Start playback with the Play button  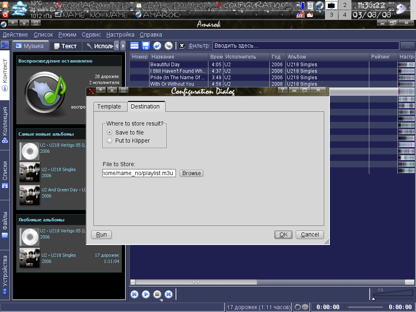click(146, 294)
